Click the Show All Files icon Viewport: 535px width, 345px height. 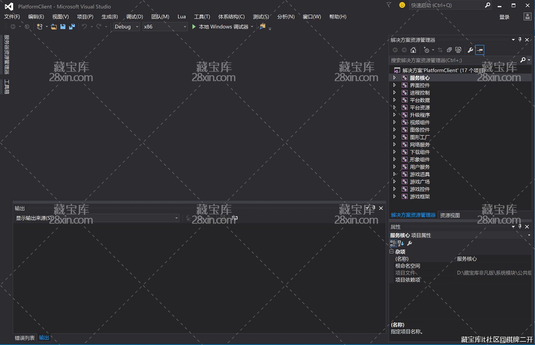tap(458, 50)
